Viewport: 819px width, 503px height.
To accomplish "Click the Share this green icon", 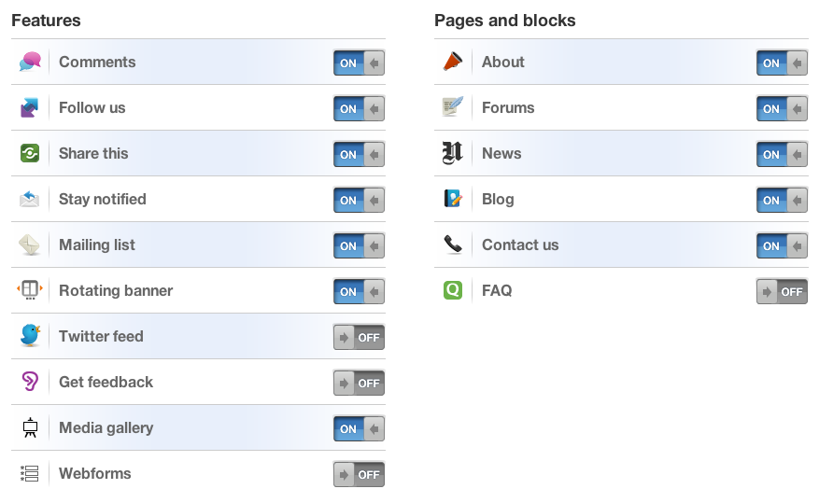I will [x=30, y=153].
